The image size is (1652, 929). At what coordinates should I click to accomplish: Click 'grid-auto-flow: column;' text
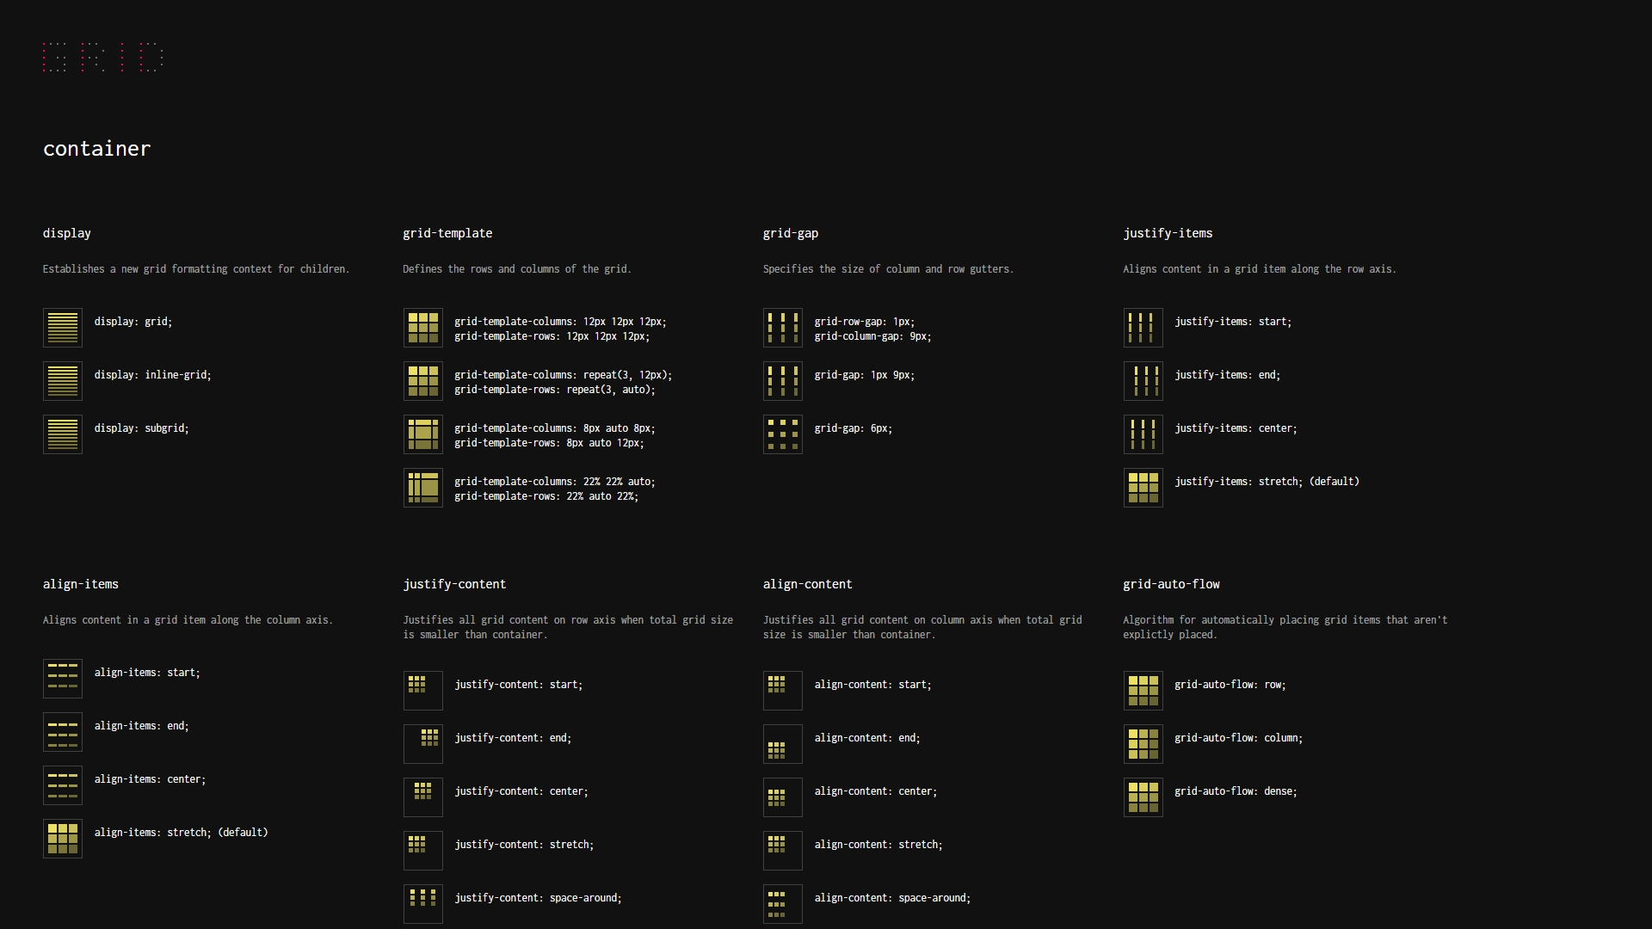click(x=1239, y=738)
